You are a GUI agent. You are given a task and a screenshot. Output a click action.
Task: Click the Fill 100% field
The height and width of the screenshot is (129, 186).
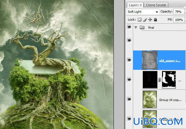tap(179, 20)
